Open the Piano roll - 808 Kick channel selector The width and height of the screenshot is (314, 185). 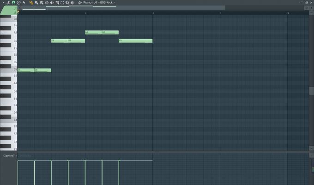tap(98, 2)
